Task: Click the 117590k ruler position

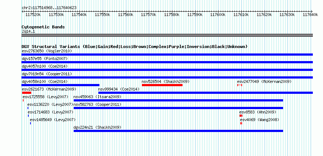Action: (x=195, y=15)
